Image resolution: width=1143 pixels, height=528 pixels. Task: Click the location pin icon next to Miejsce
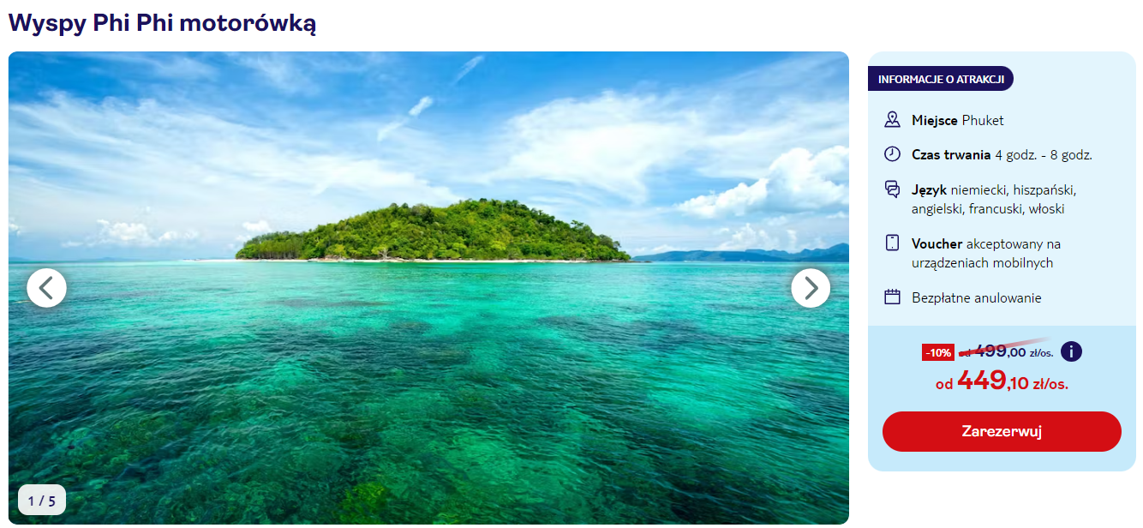point(893,120)
